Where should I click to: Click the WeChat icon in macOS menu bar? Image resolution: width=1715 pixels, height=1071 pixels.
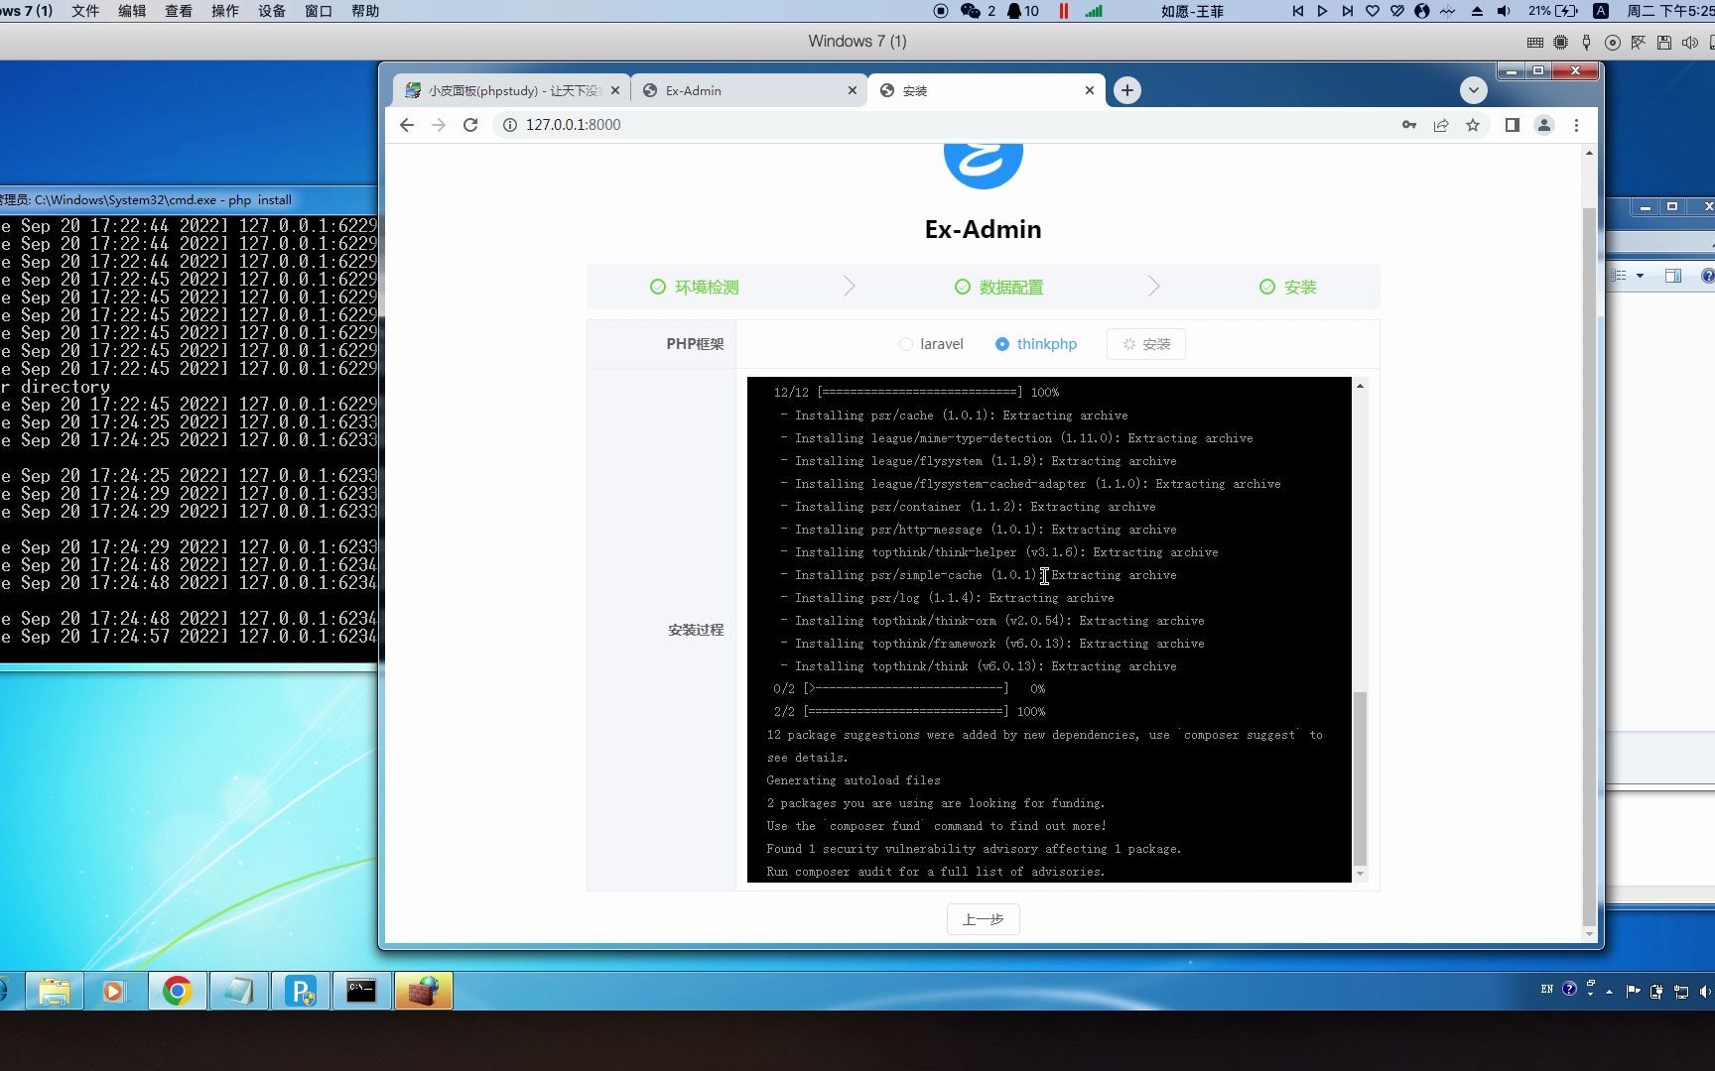(971, 11)
